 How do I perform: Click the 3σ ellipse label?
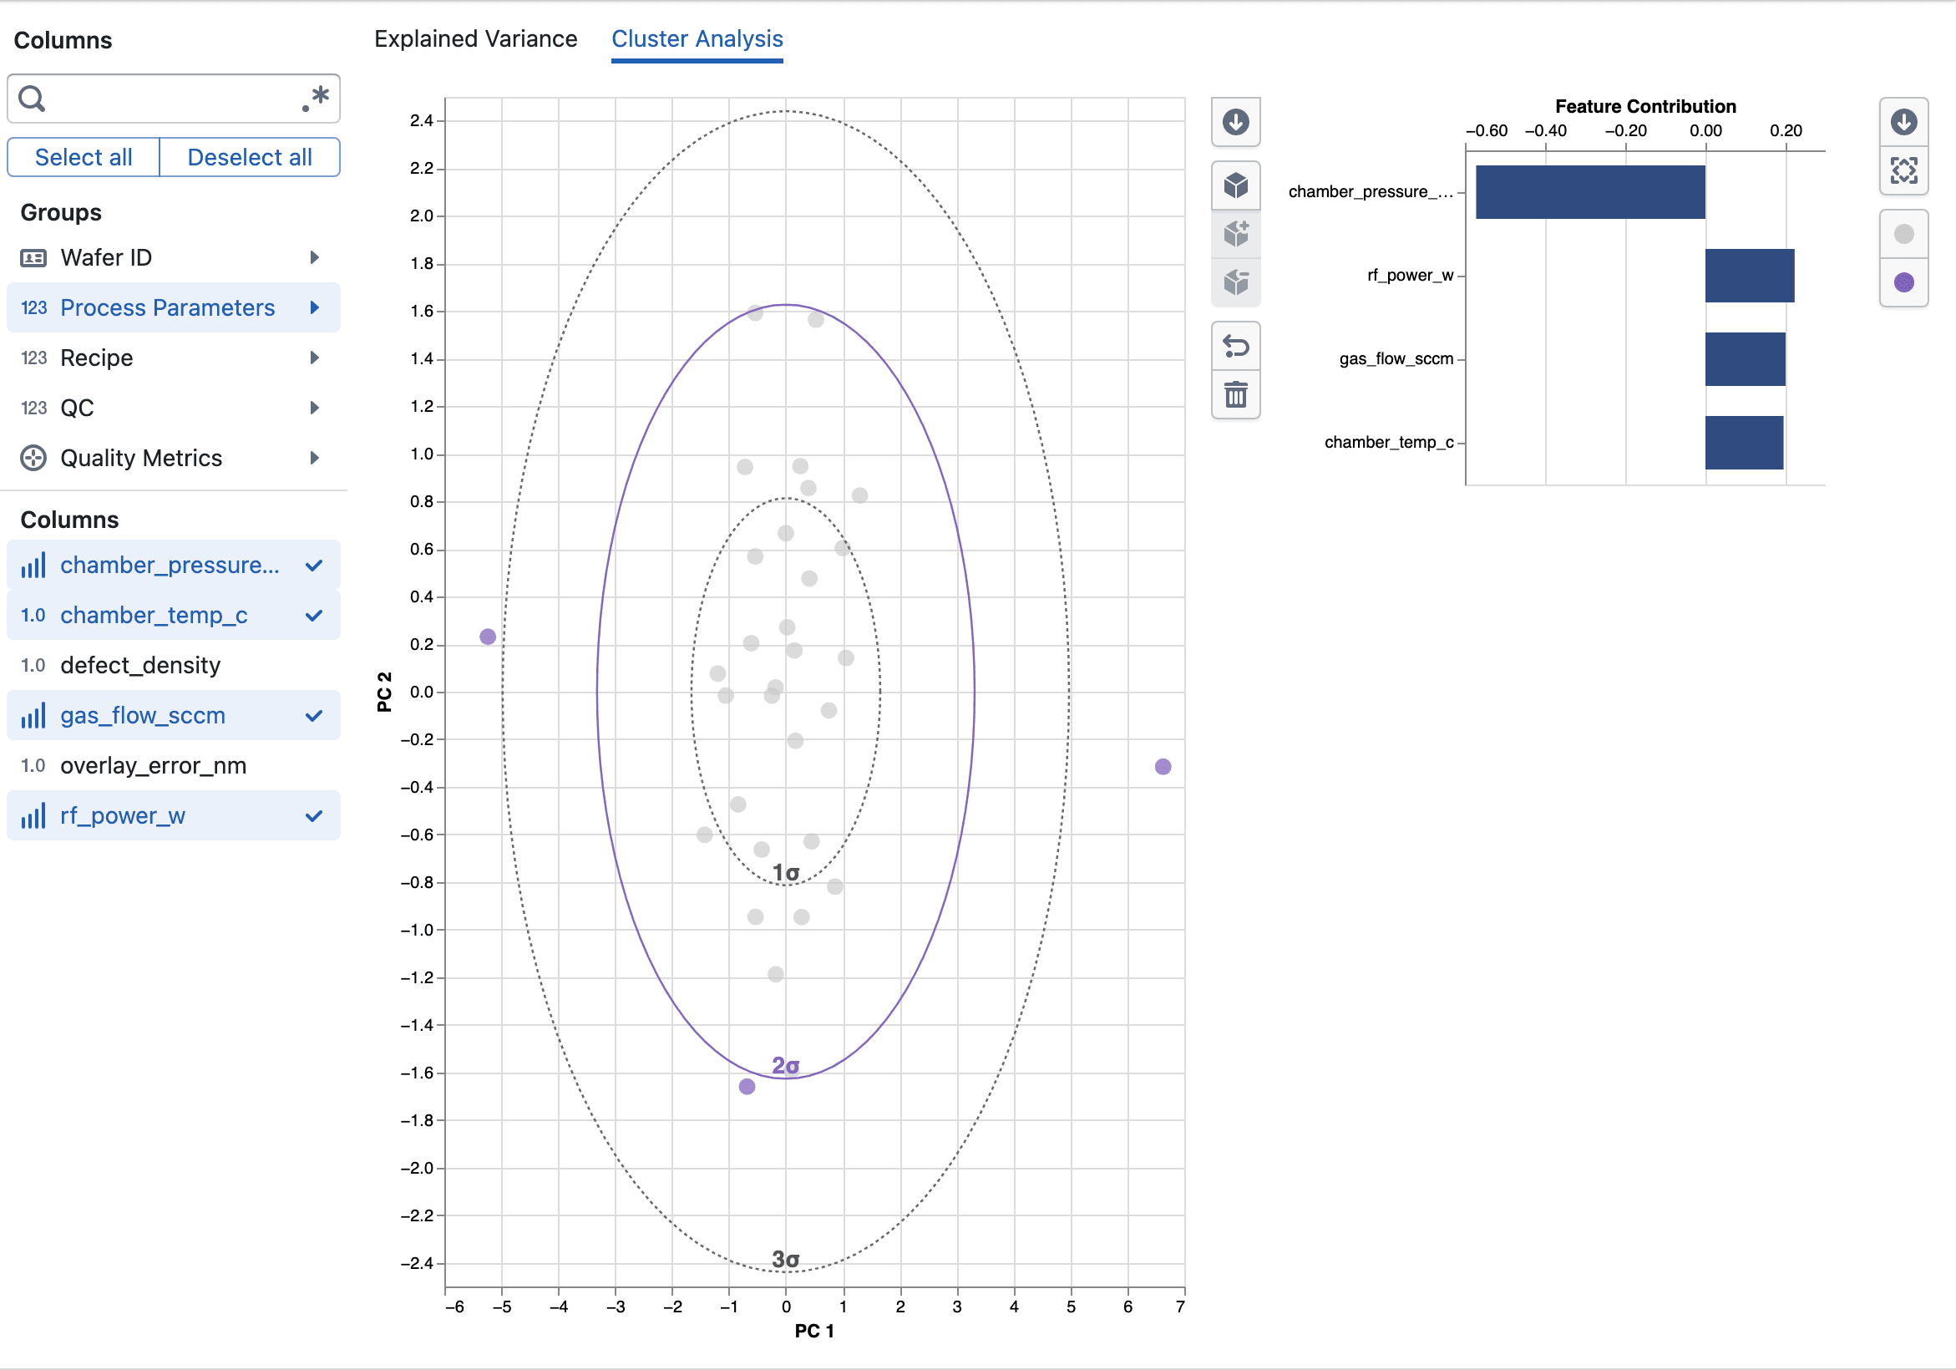click(x=785, y=1259)
